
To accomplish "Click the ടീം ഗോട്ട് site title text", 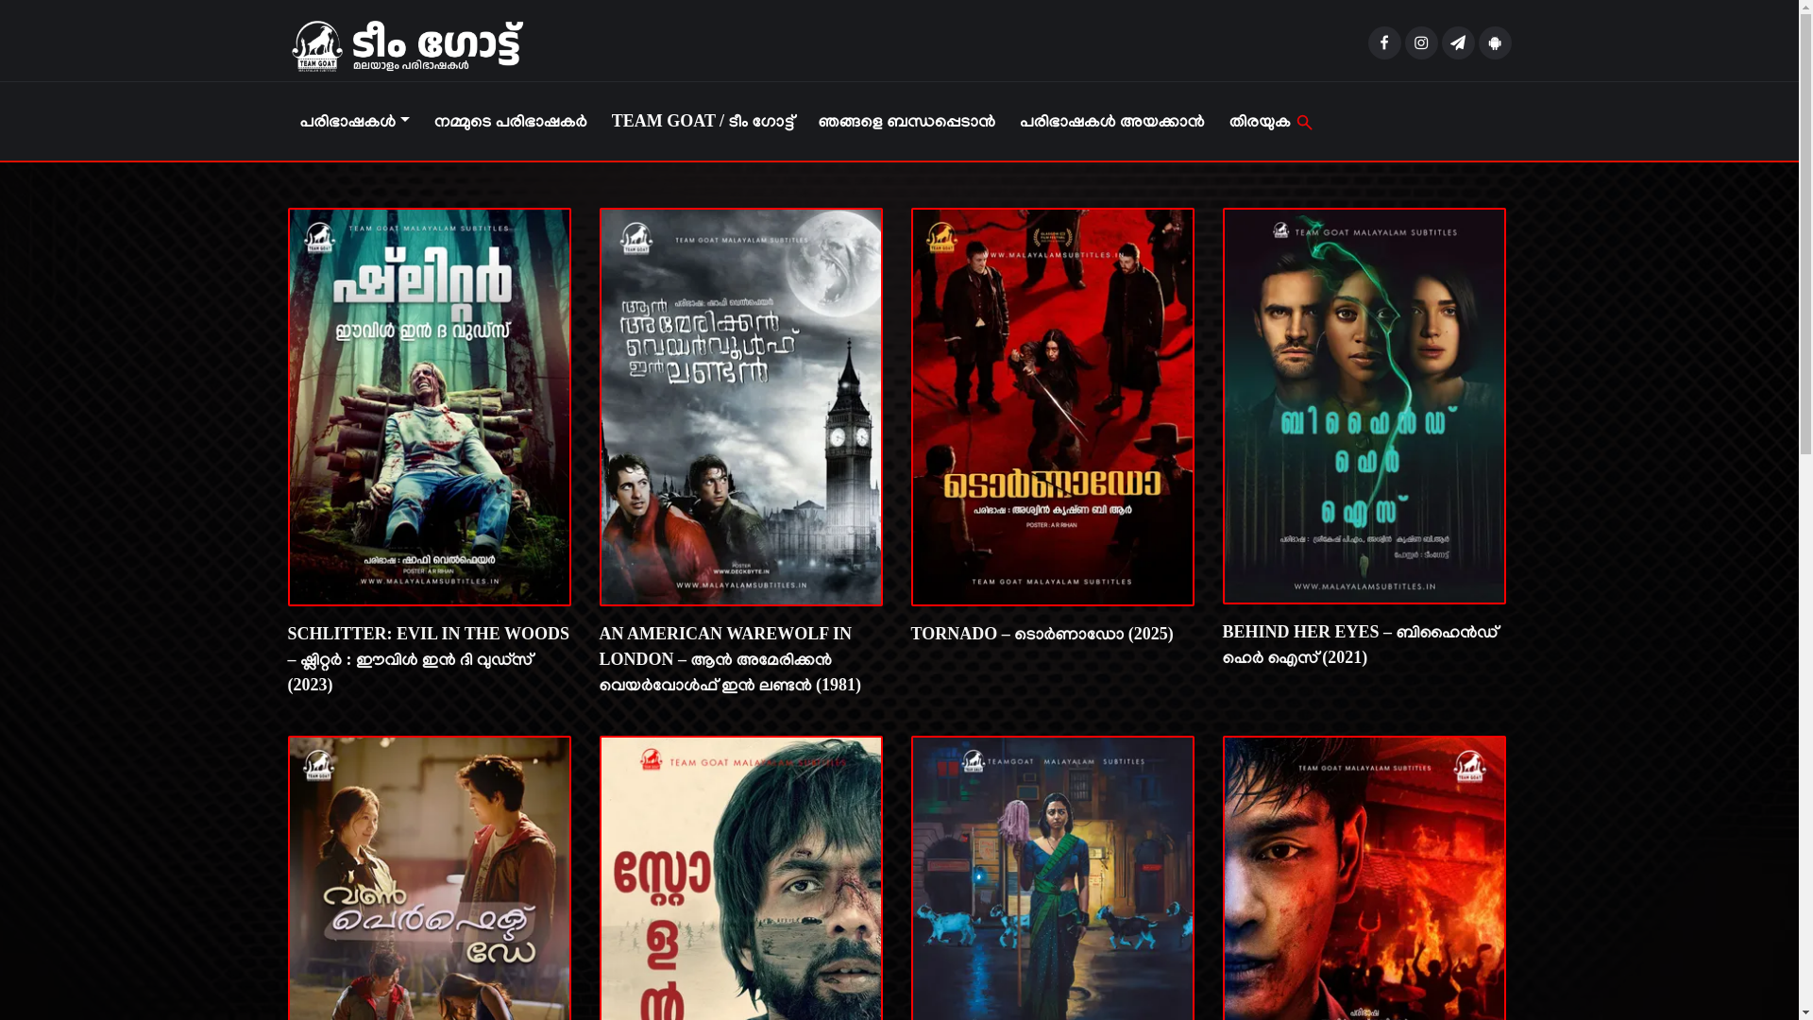I will click(436, 43).
